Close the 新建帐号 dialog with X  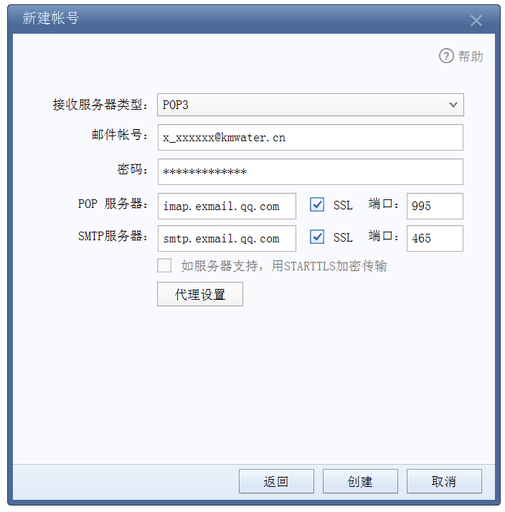pos(476,21)
